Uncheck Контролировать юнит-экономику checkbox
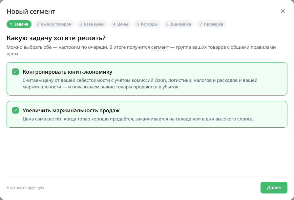Viewport: 294px width, 200px height. (x=15, y=72)
